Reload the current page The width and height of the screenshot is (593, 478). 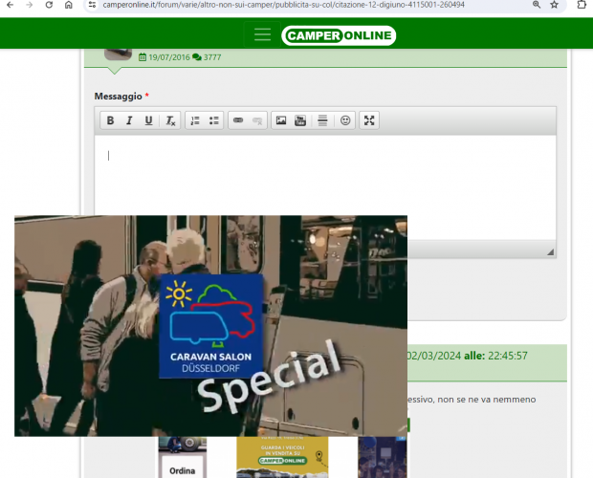(49, 5)
